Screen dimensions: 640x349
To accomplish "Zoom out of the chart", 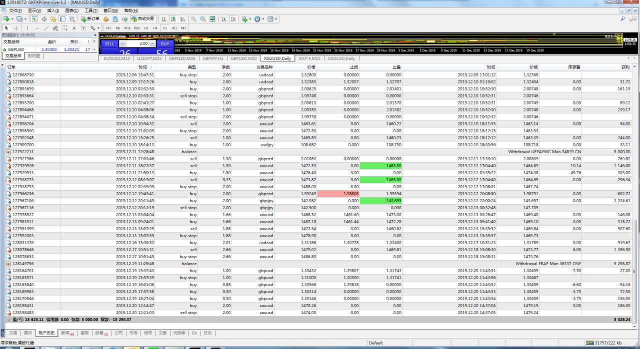I will pyautogui.click(x=203, y=19).
